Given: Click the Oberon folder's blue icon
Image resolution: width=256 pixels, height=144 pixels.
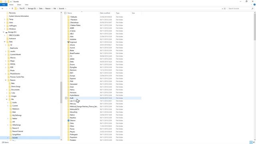Looking at the screenshot, I should tap(68, 120).
